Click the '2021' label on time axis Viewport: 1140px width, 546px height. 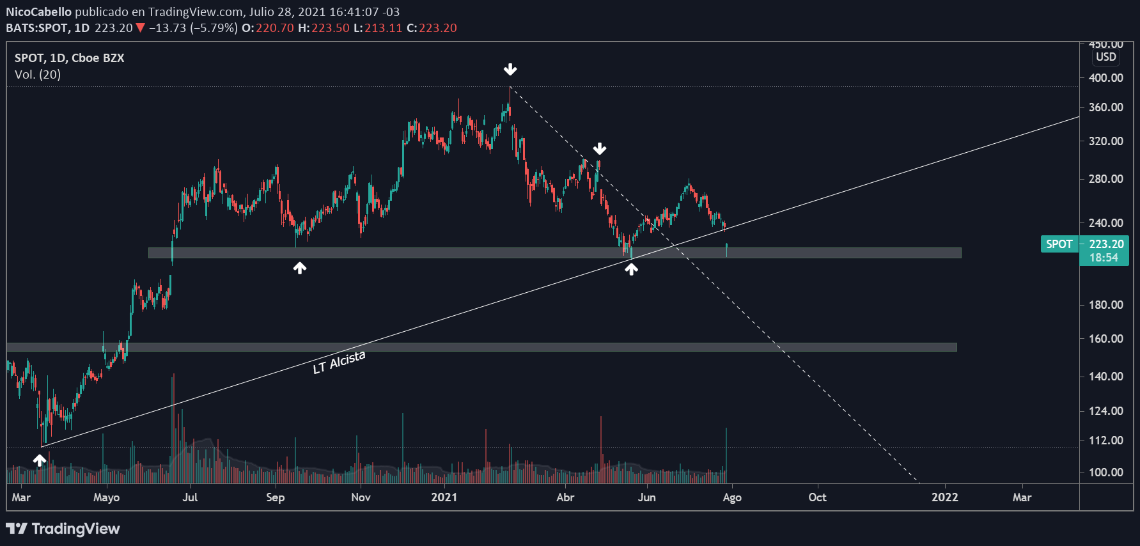tap(444, 497)
